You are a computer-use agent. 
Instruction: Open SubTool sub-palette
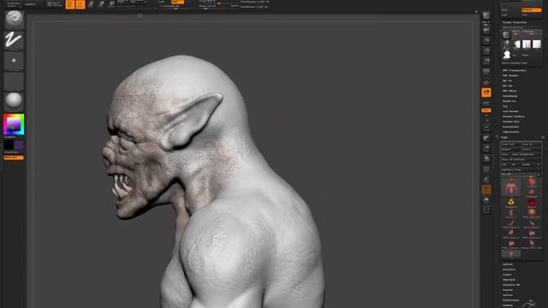click(508, 264)
